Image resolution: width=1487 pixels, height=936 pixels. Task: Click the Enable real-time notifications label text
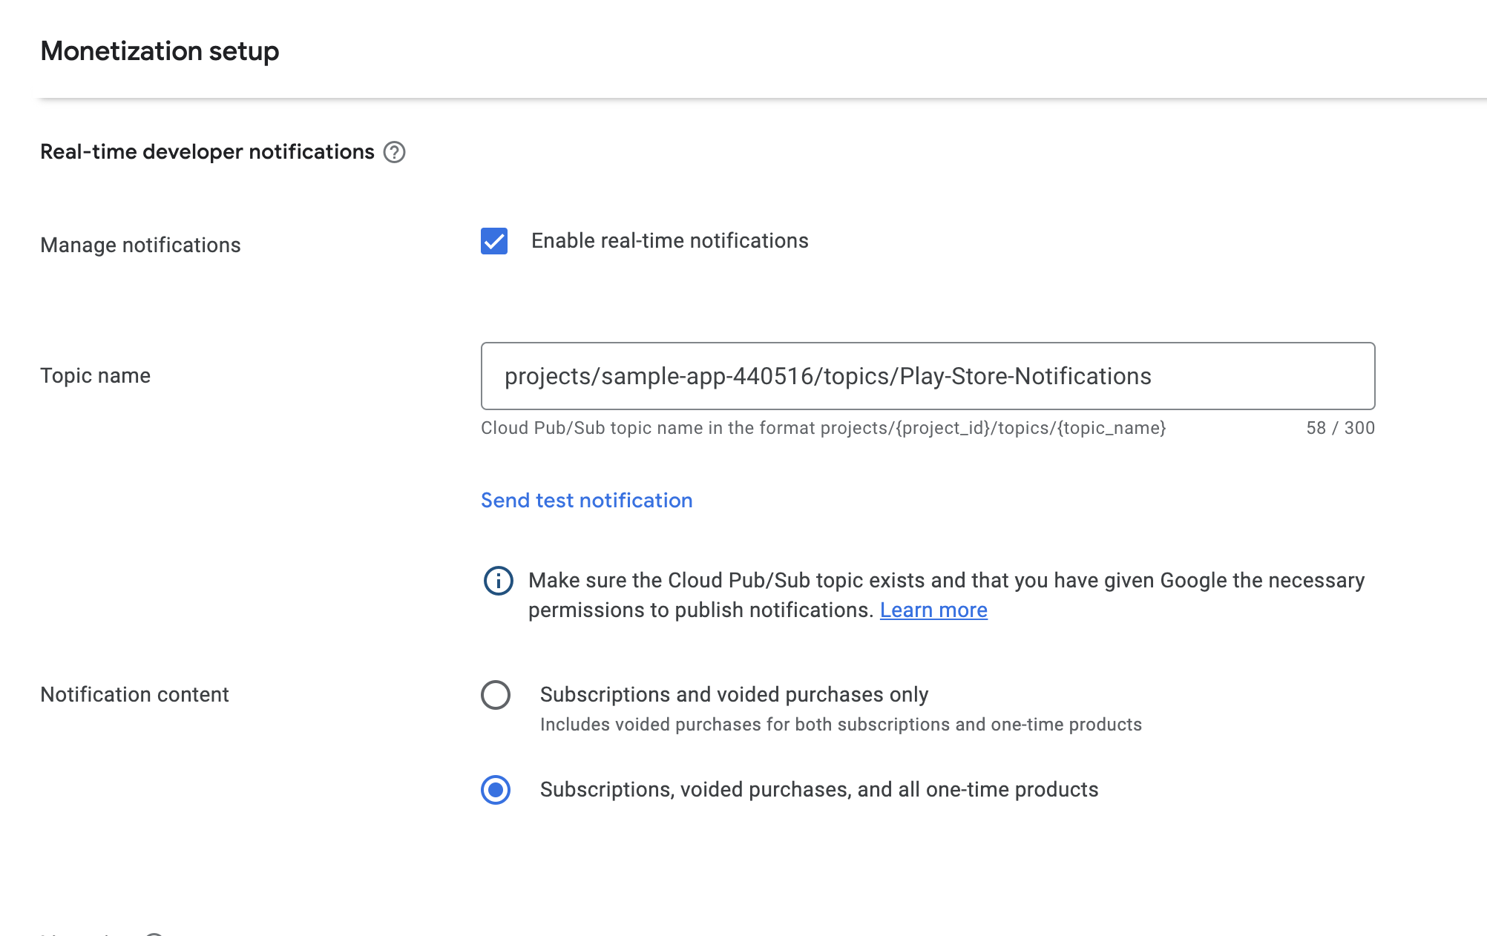pos(669,241)
